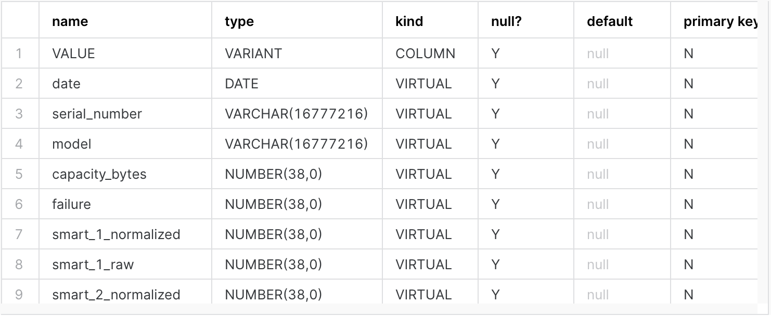Select the smart_1_normalized cell
Screen dimensions: 771x316
pos(125,234)
